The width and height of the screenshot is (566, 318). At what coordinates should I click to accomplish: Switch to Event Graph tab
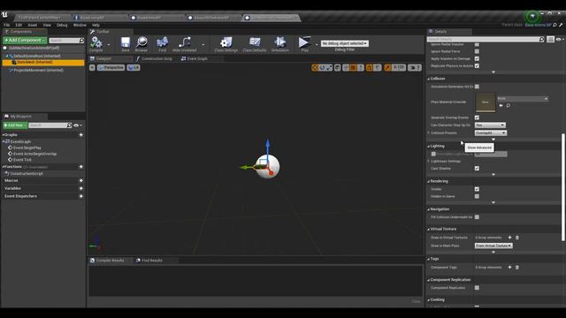(x=195, y=58)
